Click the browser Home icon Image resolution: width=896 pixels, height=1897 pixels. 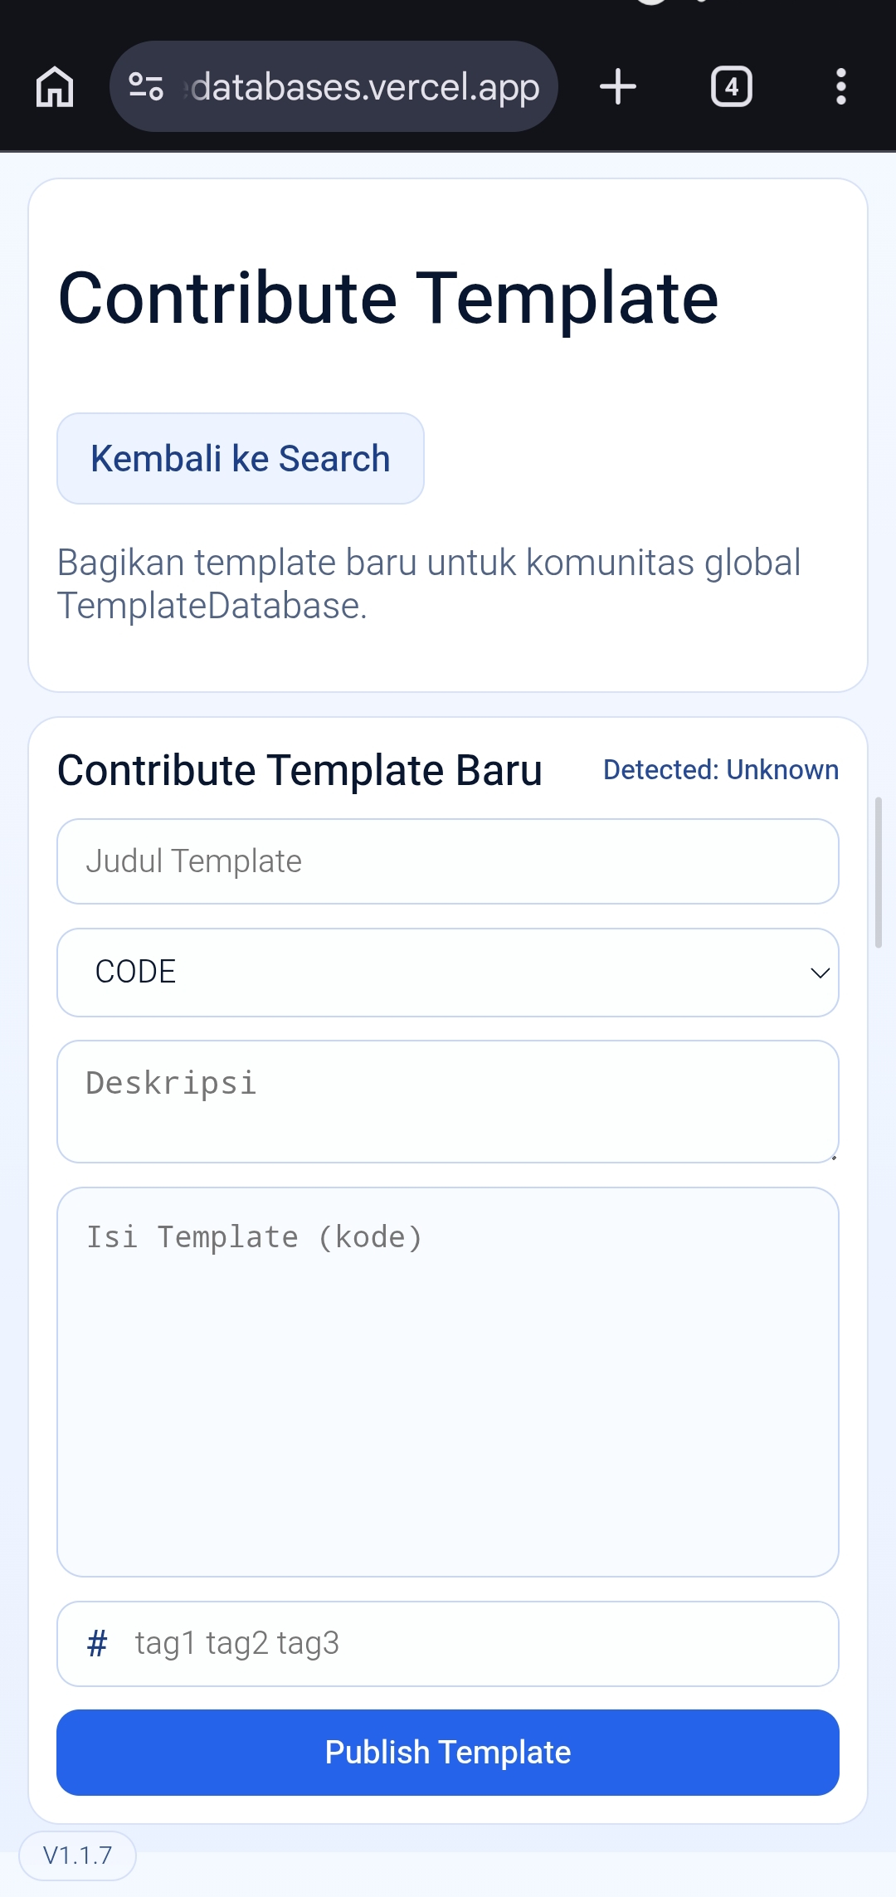pos(53,86)
